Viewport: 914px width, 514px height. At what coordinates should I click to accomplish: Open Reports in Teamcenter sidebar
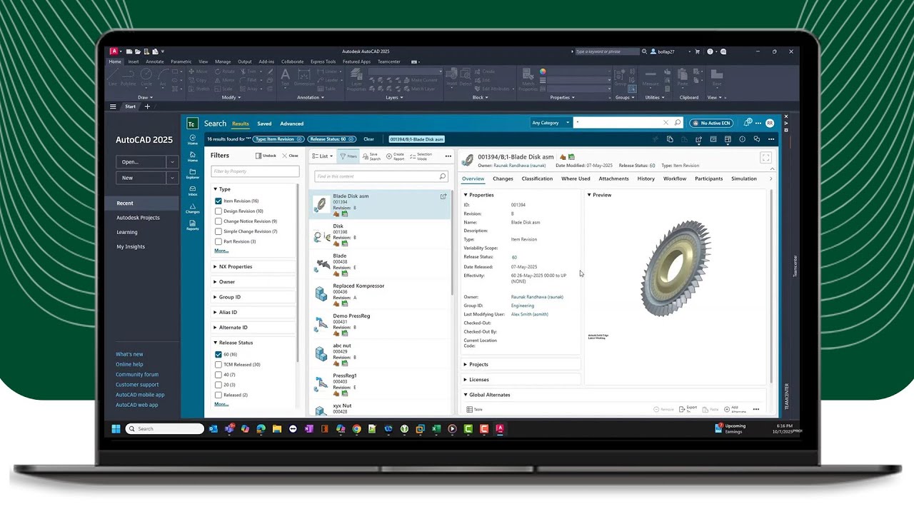click(193, 226)
